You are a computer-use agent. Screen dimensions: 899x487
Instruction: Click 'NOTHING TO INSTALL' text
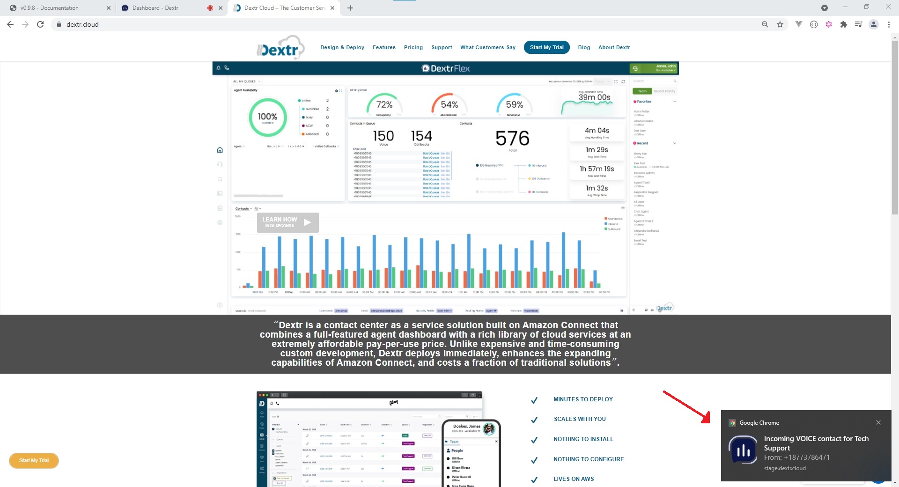[x=583, y=439]
